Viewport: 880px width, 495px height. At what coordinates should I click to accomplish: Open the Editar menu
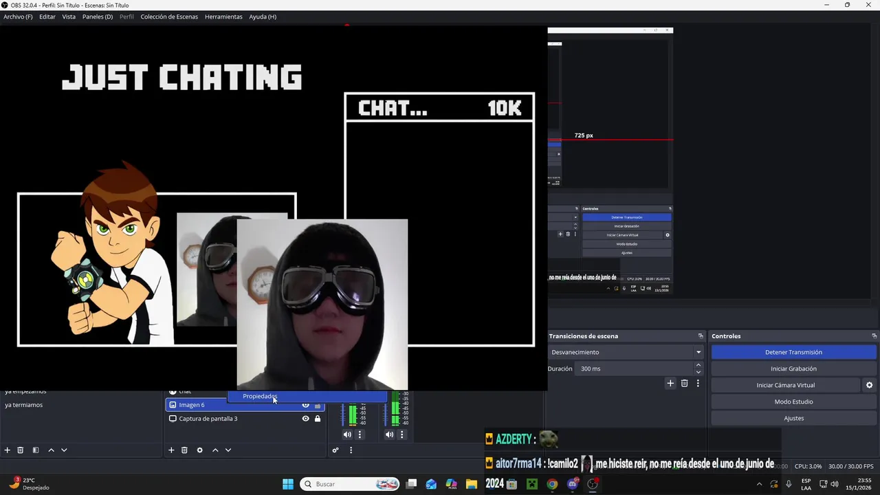tap(47, 16)
